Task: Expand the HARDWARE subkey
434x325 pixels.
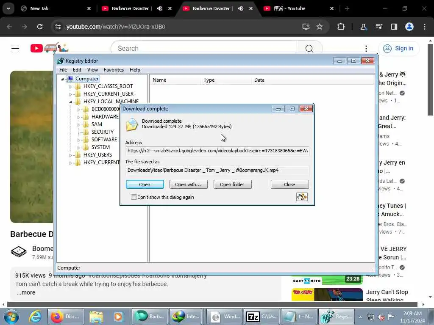Action: click(x=78, y=117)
